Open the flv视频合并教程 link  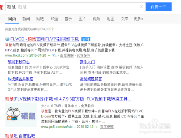(20, 79)
